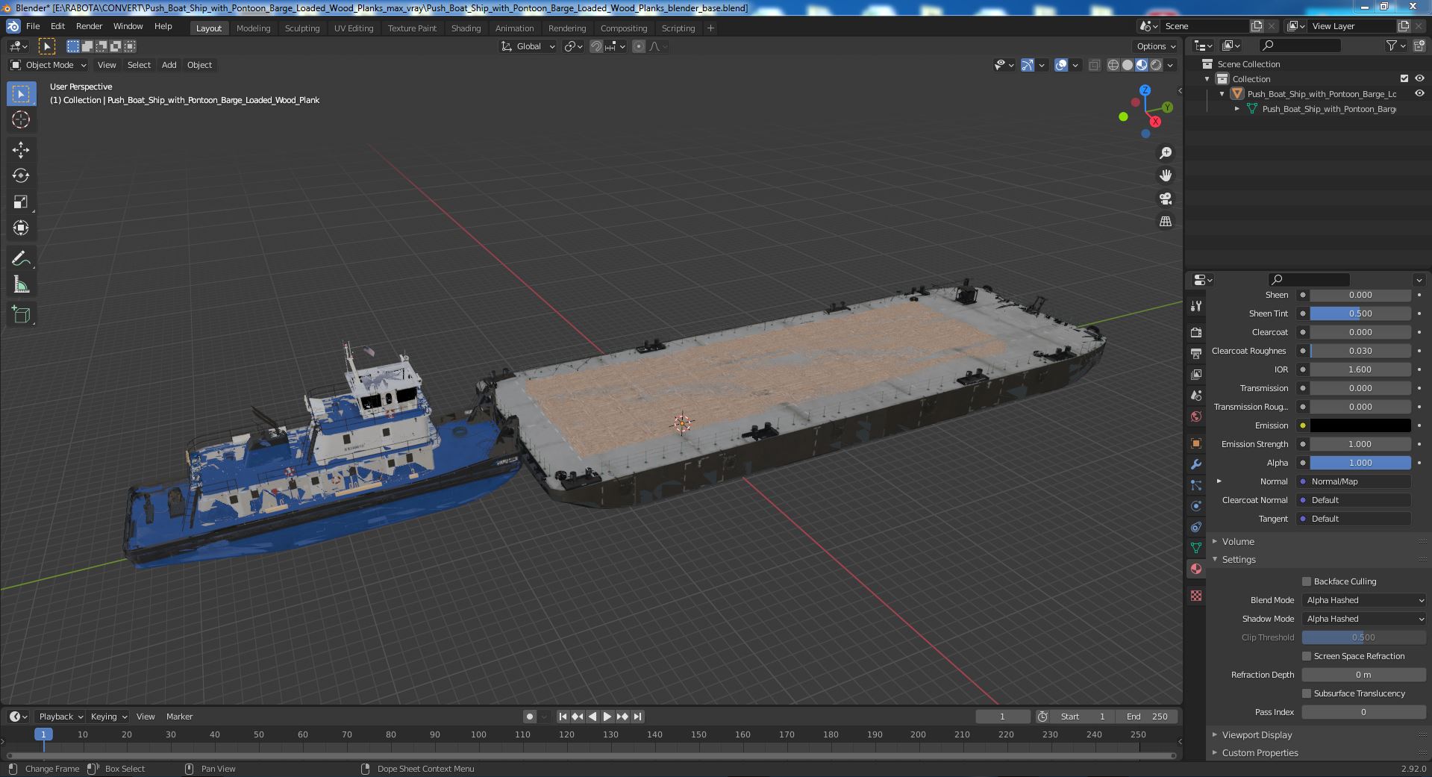
Task: Open the Output properties tab
Action: (1196, 353)
